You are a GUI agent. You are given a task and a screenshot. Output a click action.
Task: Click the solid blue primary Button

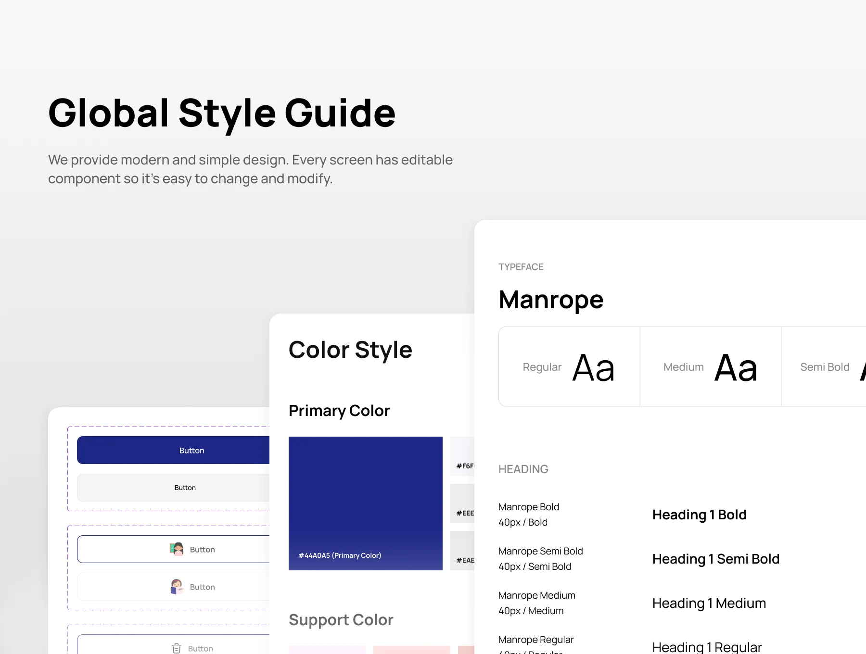coord(173,450)
